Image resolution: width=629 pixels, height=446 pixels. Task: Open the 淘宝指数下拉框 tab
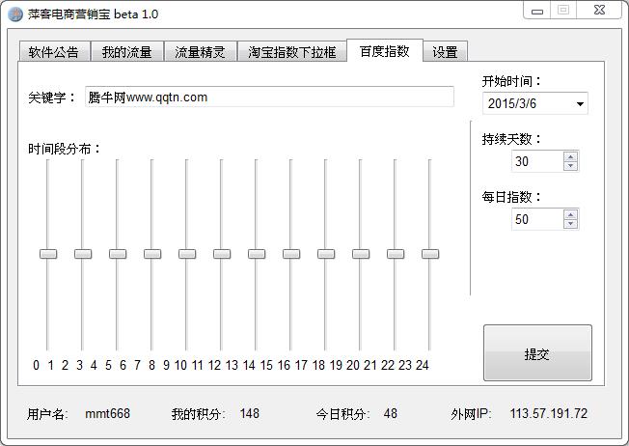pos(292,52)
